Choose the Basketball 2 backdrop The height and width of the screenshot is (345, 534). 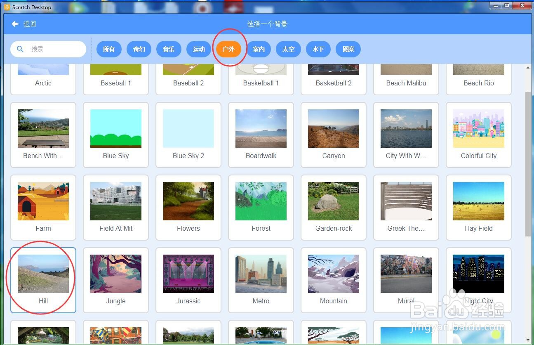[334, 79]
